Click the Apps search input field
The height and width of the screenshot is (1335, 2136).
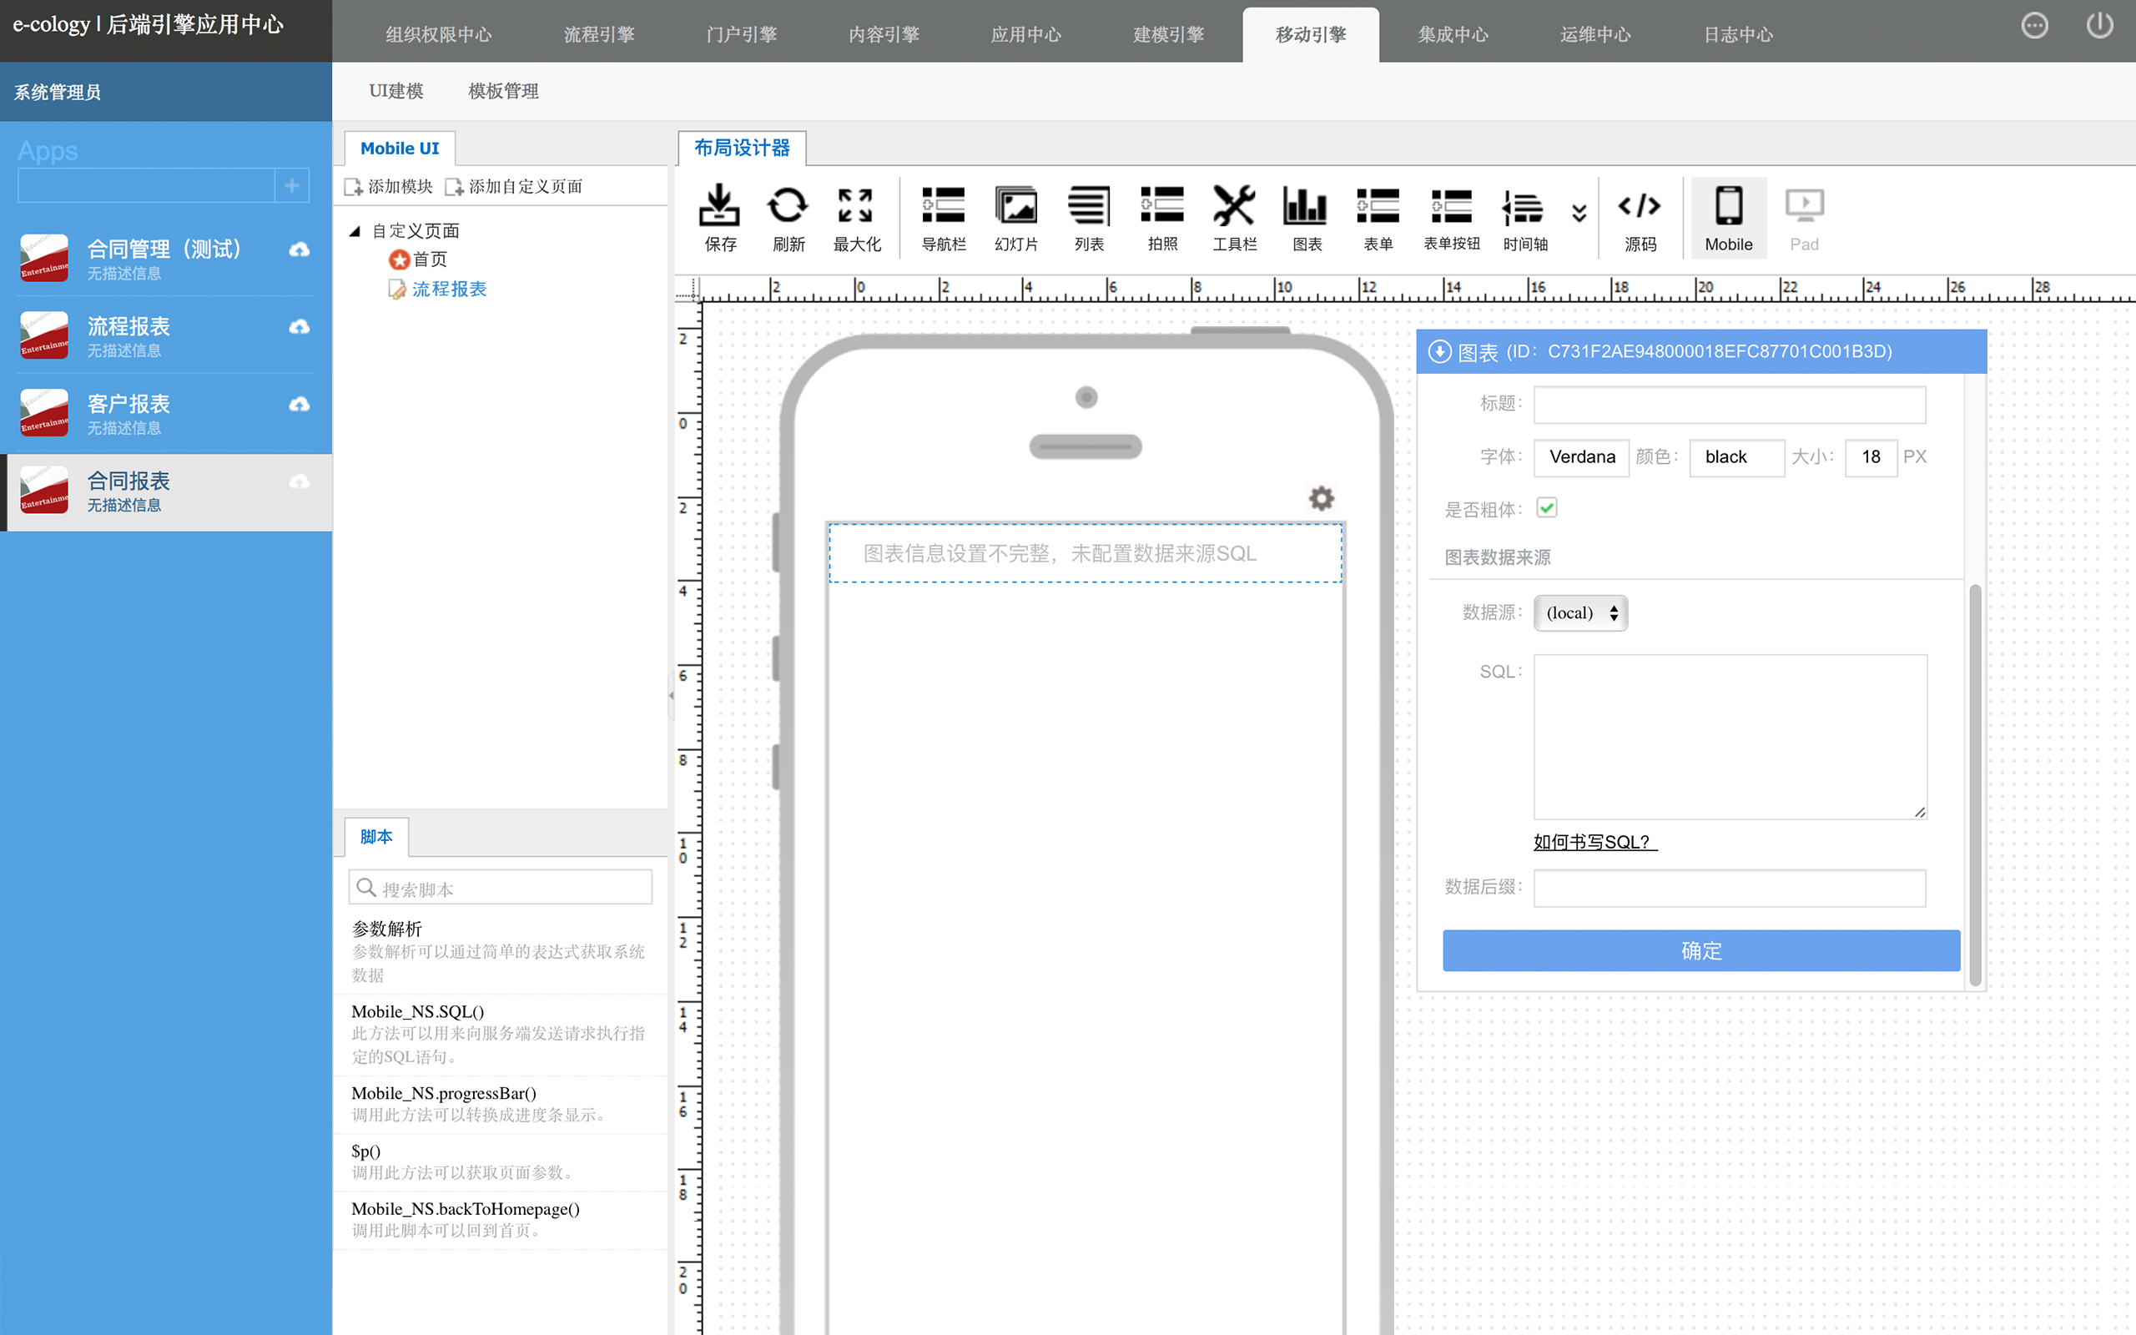tap(147, 185)
